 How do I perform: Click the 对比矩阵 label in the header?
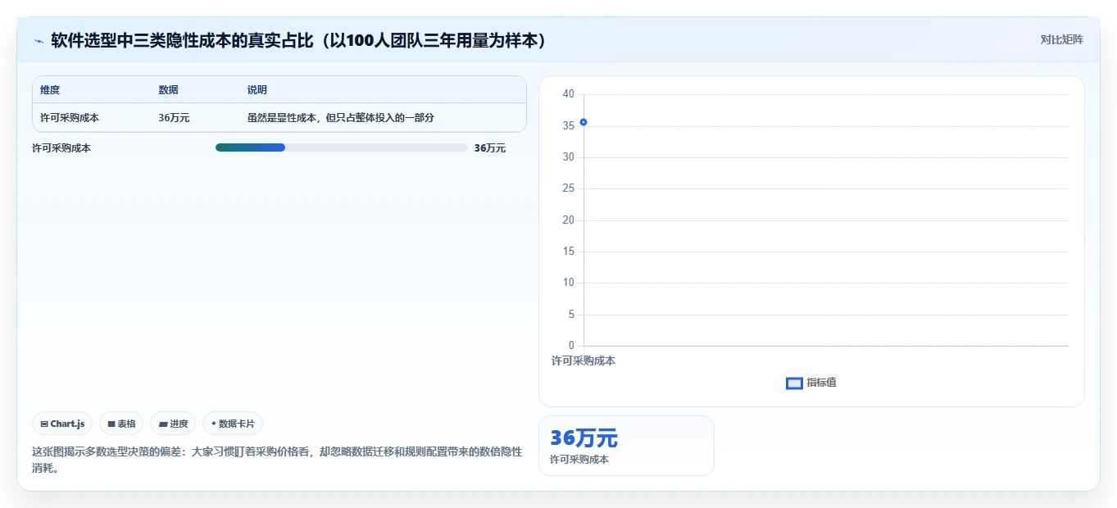click(1061, 39)
